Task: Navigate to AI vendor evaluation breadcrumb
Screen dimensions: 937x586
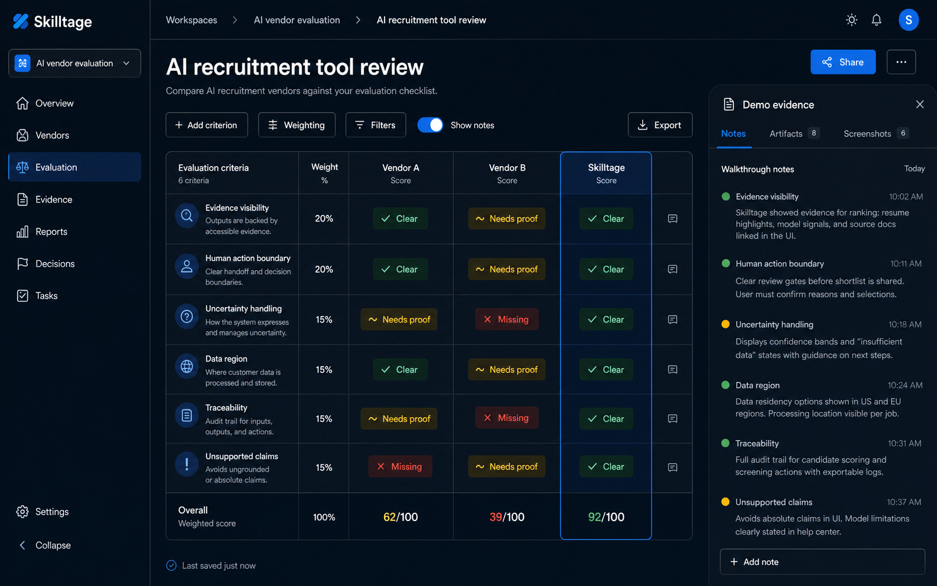Action: (x=297, y=20)
